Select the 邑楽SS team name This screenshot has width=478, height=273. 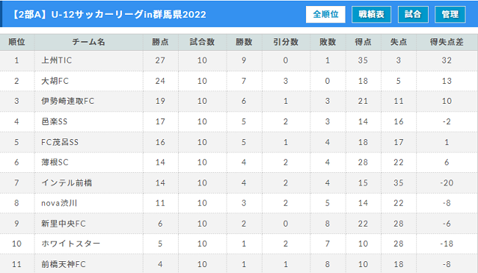tap(54, 121)
